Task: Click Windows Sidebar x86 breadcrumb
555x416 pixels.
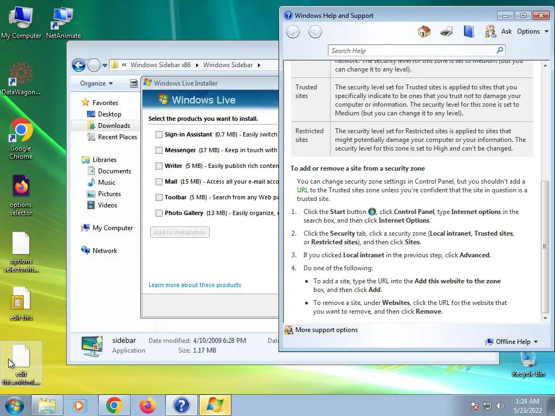Action: click(160, 65)
